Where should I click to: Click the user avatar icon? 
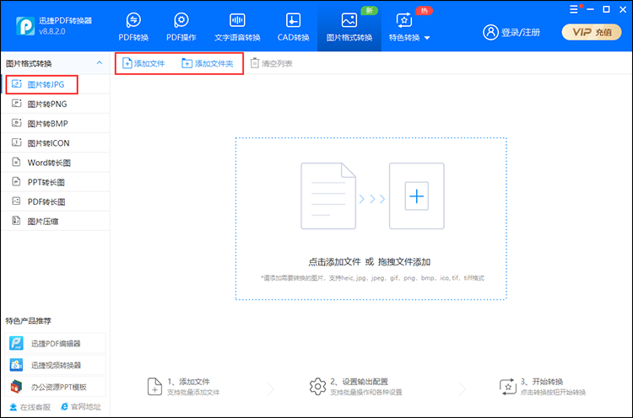click(x=490, y=32)
